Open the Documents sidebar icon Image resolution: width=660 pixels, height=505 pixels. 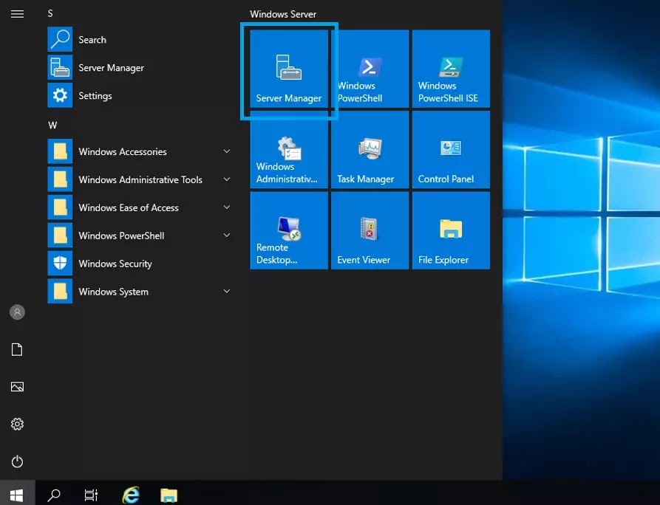(17, 349)
